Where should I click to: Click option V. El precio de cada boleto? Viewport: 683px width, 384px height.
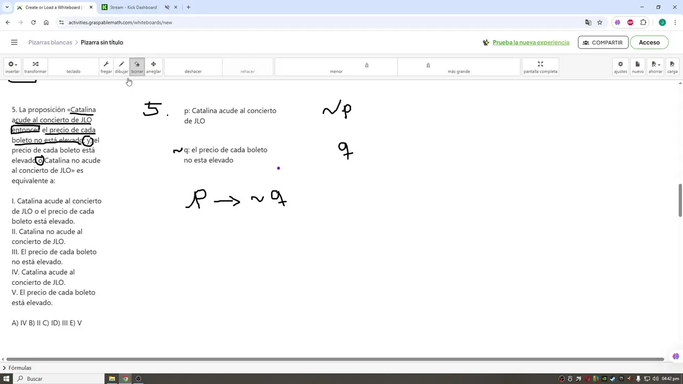53,297
